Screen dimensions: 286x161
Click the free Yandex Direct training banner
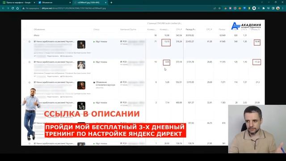[x=115, y=130]
